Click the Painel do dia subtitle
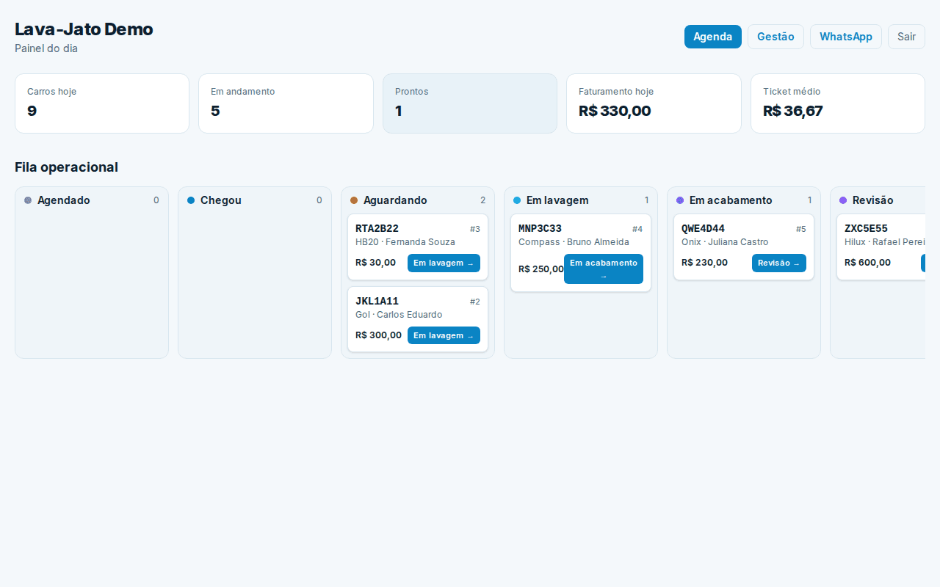 [46, 48]
